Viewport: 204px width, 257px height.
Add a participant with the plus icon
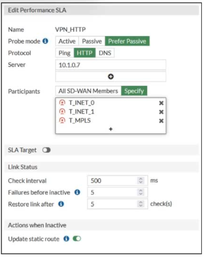click(111, 129)
